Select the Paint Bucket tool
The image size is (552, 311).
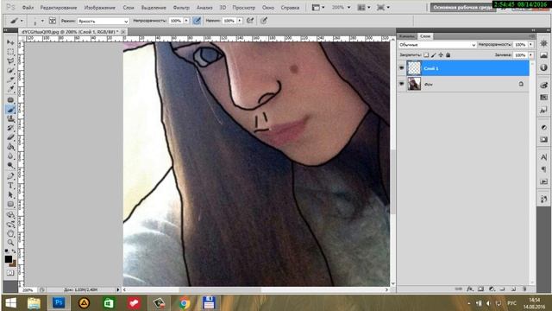(10, 147)
